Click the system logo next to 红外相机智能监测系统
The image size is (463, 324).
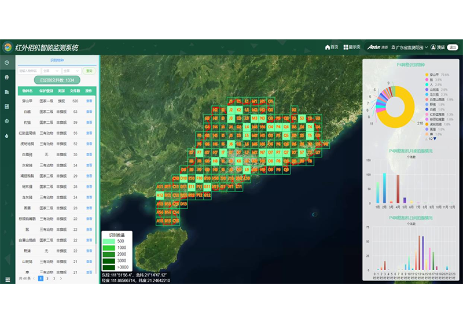[x=7, y=47]
